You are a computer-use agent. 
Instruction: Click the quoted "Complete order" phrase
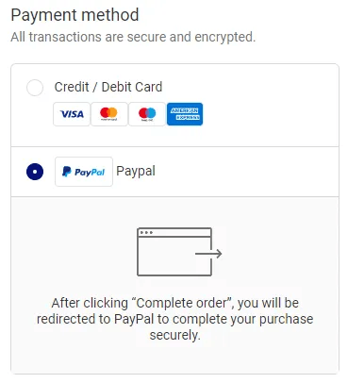click(x=182, y=303)
